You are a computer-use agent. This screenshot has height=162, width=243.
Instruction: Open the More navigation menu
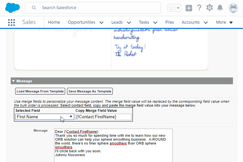click(224, 22)
